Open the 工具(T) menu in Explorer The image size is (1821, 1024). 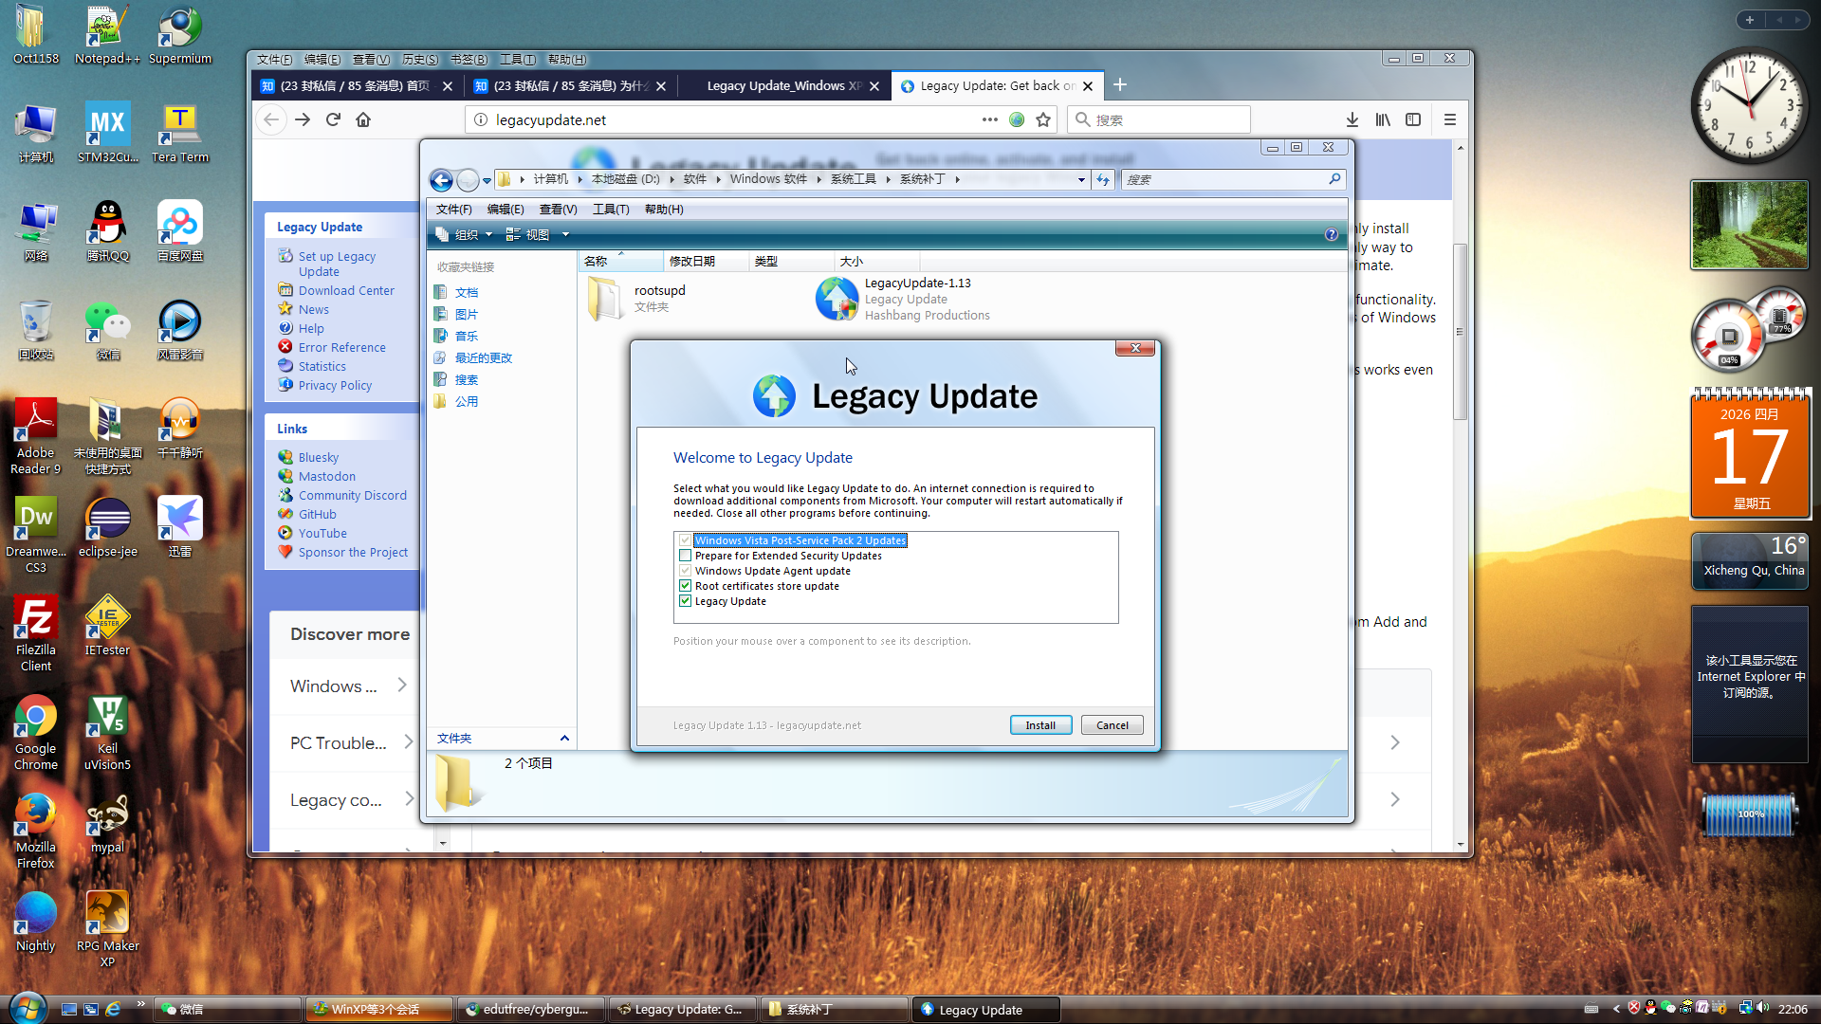click(610, 209)
